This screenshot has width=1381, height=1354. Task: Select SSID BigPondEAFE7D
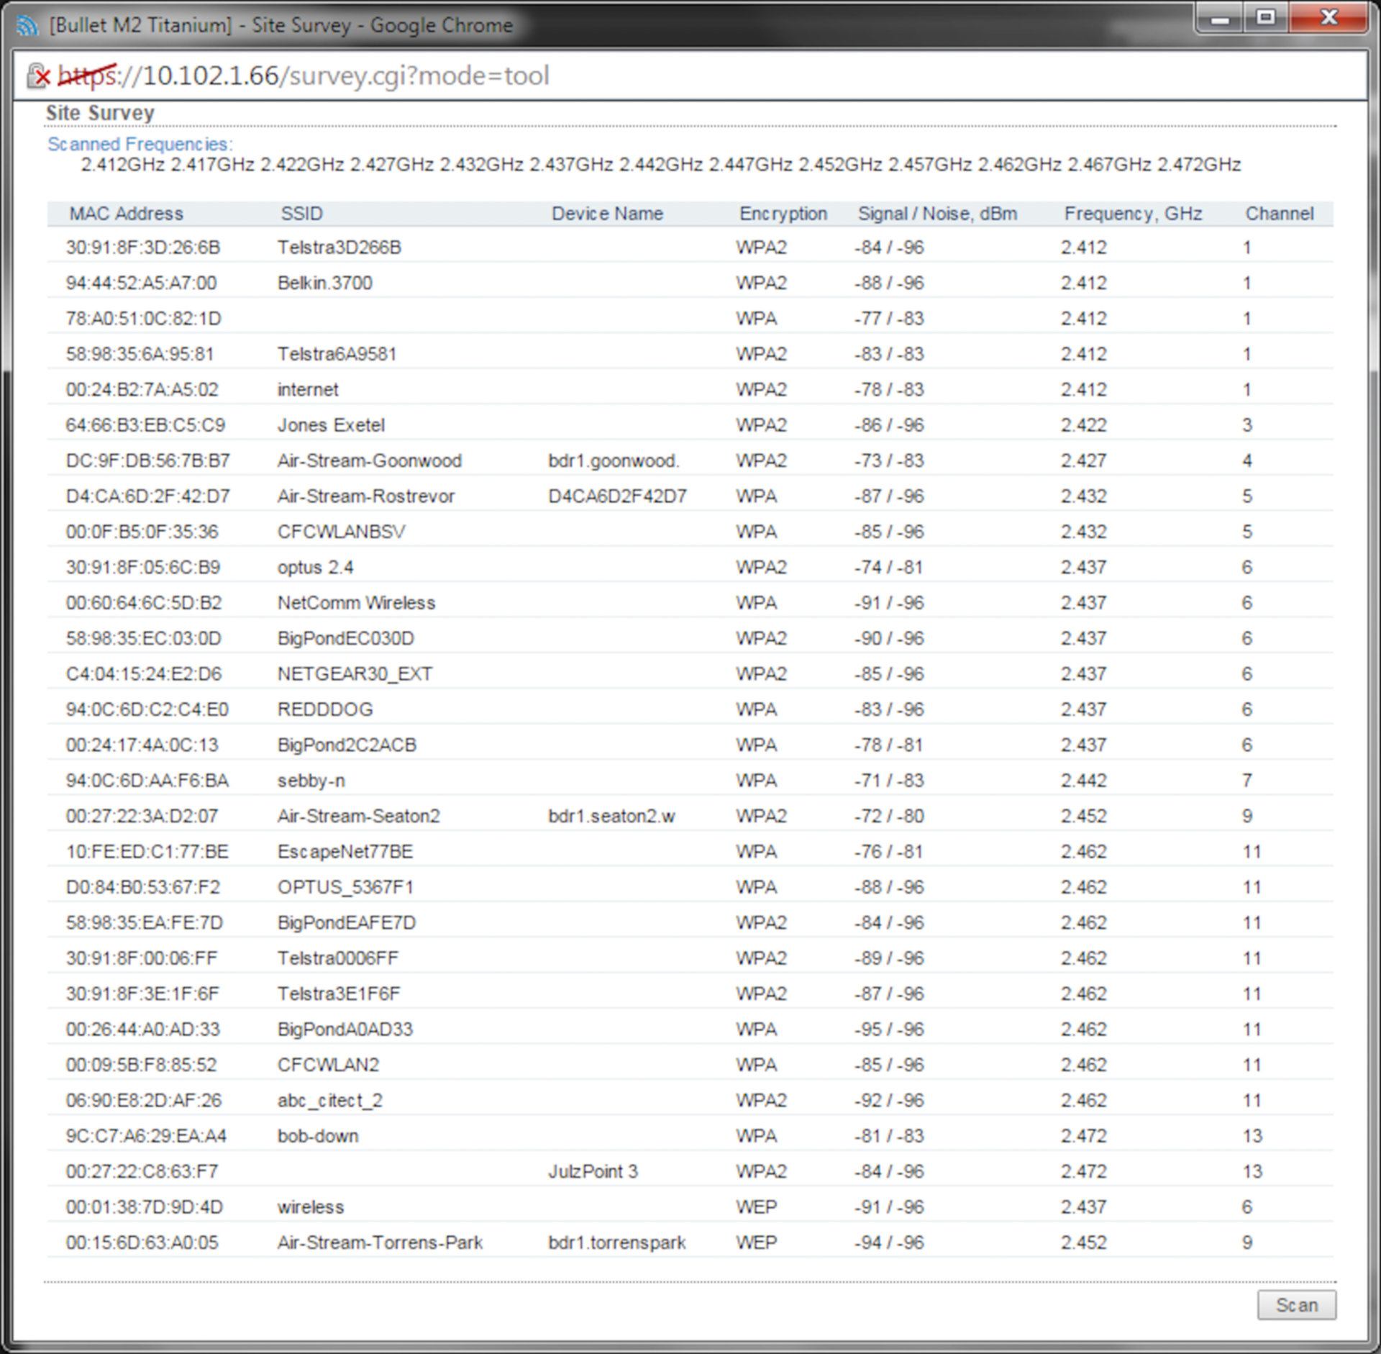(347, 922)
